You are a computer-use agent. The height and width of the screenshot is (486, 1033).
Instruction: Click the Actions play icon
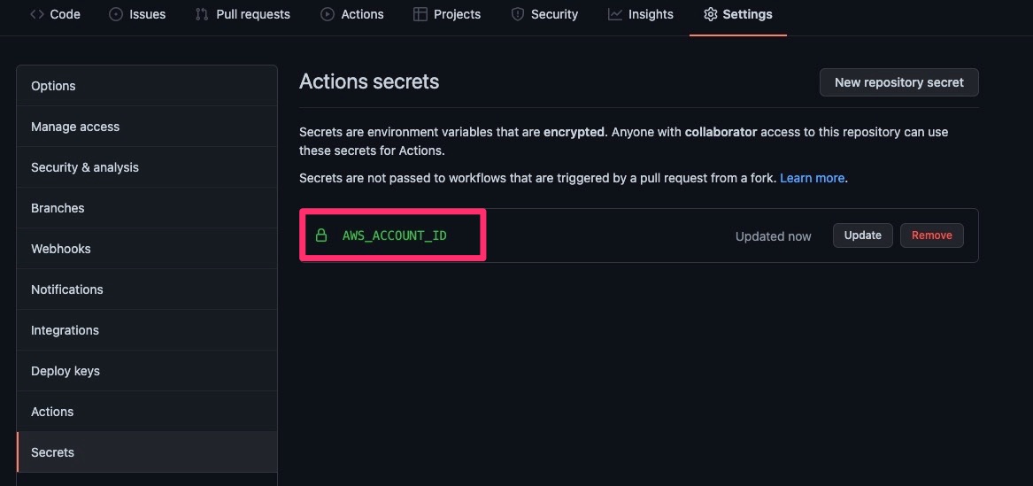(x=328, y=14)
